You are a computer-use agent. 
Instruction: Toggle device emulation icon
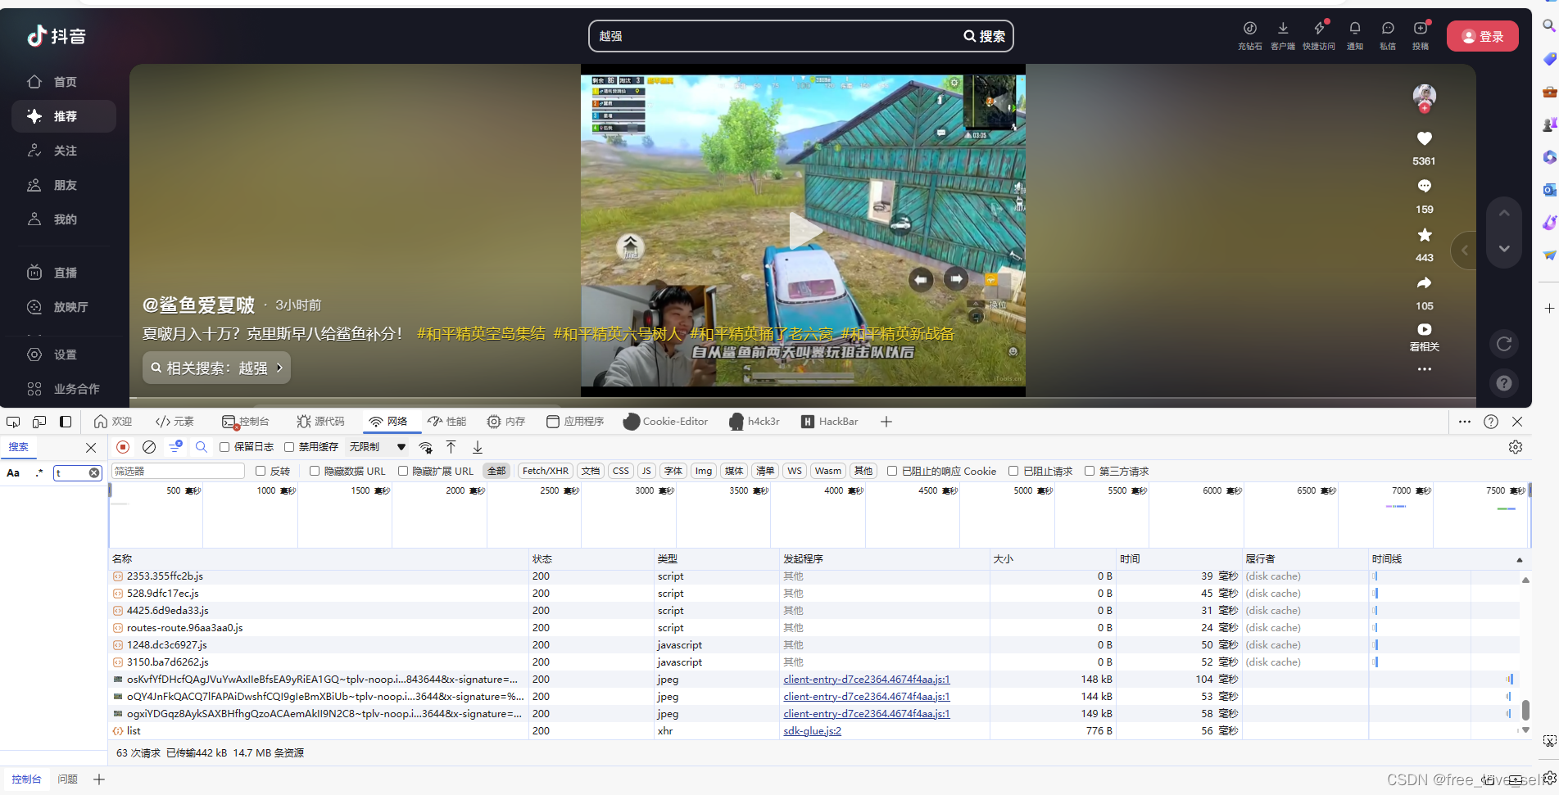[x=39, y=422]
